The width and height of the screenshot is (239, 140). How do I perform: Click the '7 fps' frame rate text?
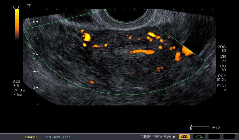[18, 95]
